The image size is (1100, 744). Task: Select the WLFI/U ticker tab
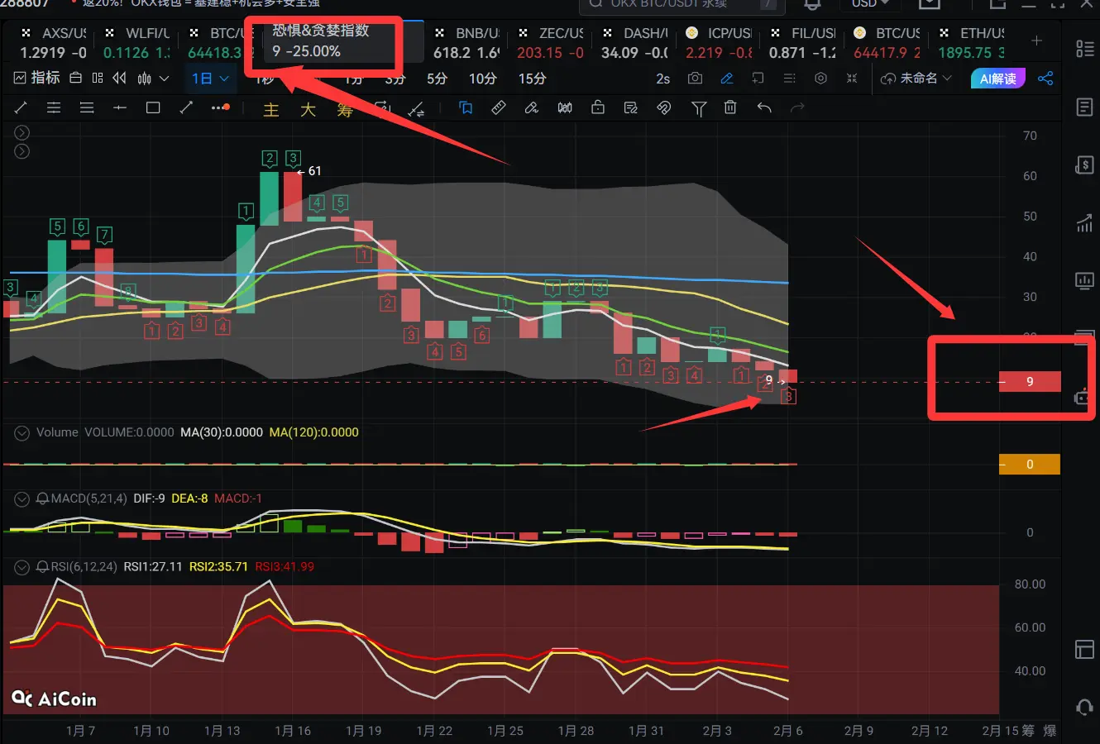point(136,43)
